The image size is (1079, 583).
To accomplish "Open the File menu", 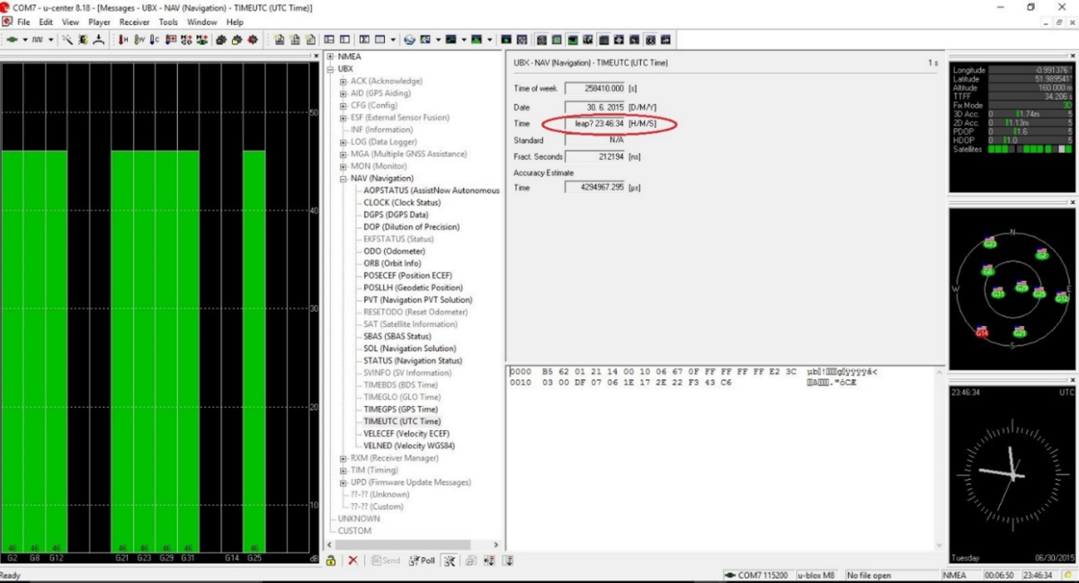I will click(23, 22).
